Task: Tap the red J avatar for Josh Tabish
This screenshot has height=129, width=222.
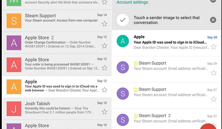Action: point(14,109)
